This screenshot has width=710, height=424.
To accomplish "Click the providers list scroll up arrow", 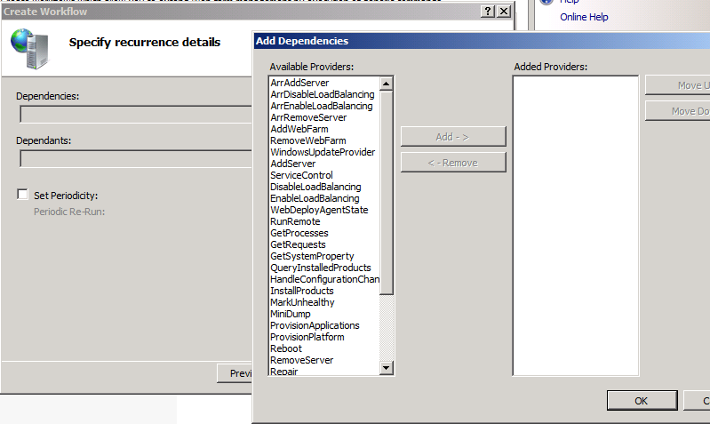I will tap(387, 84).
